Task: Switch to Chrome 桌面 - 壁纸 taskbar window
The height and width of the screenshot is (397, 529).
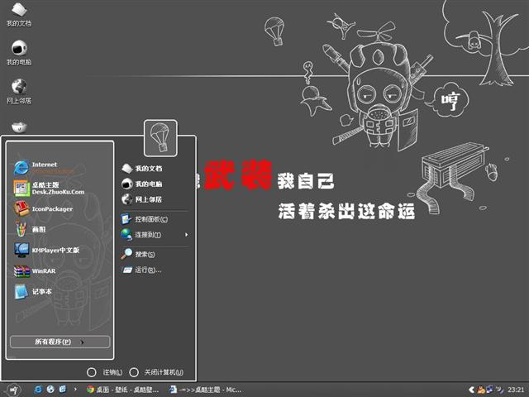Action: [122, 390]
